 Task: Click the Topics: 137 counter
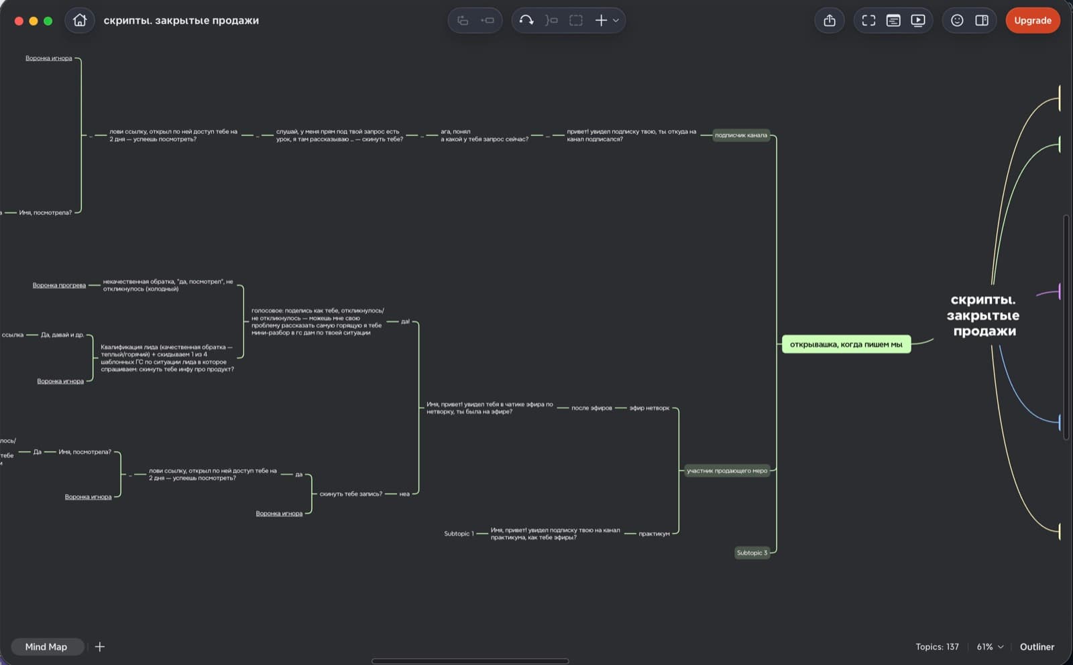point(937,647)
